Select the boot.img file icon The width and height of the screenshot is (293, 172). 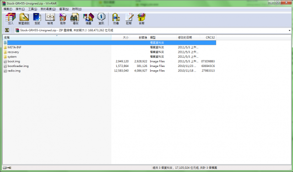point(5,61)
